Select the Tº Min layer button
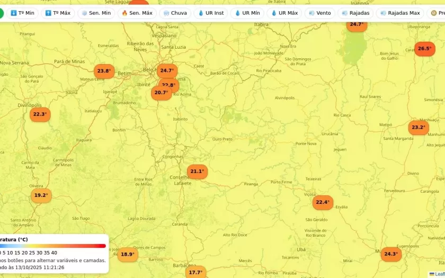Screen dimensions: 445x278 [x=22, y=13]
